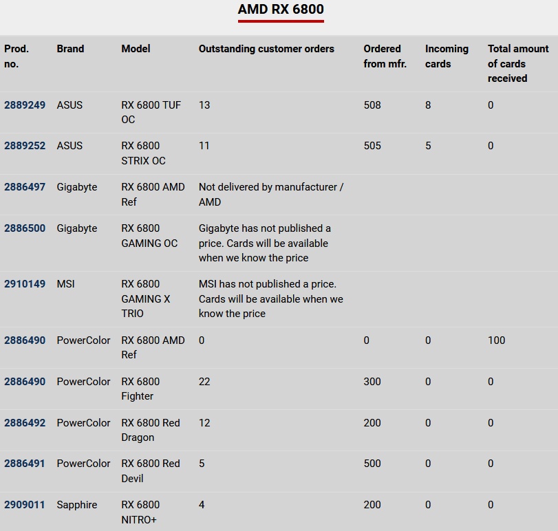Click 'Outstanding customer orders' column header
This screenshot has height=531, width=558.
(266, 49)
